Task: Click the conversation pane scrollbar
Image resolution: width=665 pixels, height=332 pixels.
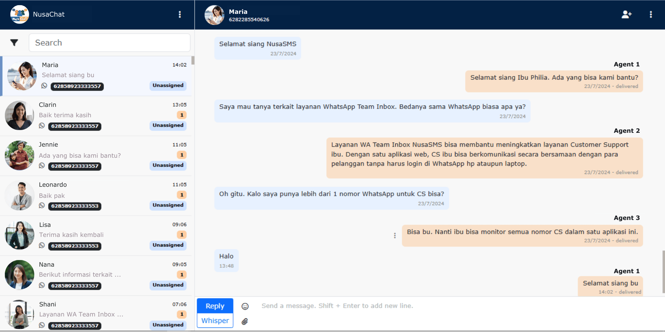Action: 664,272
